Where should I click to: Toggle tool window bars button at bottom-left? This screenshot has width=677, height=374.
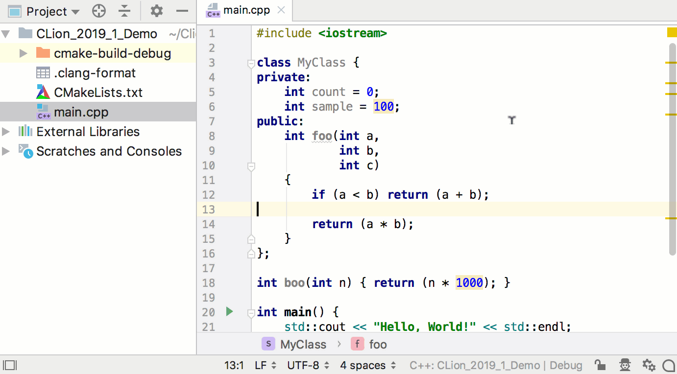(x=10, y=365)
